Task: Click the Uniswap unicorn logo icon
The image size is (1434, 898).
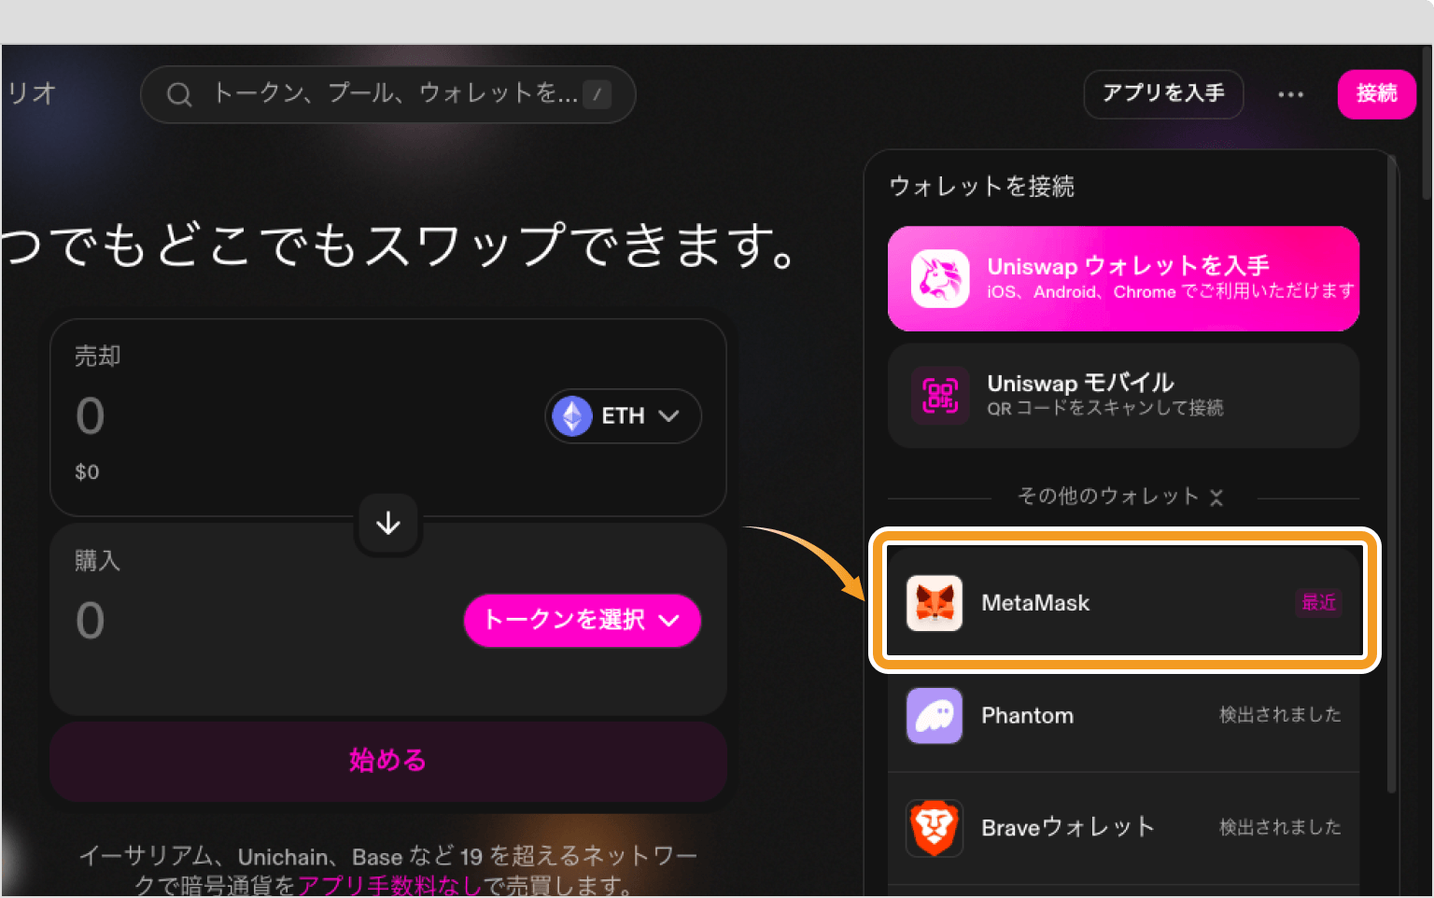Action: (939, 279)
